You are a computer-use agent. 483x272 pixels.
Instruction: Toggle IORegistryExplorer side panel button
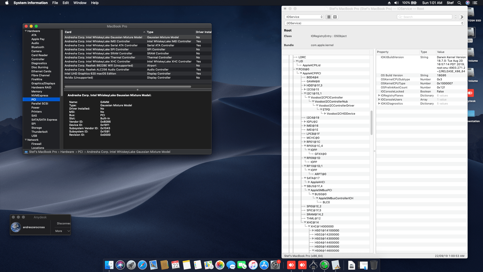point(462,17)
